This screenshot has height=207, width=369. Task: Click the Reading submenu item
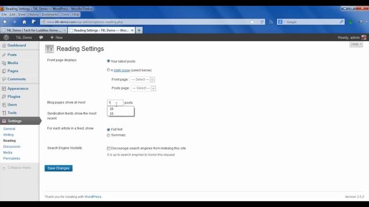(9, 140)
